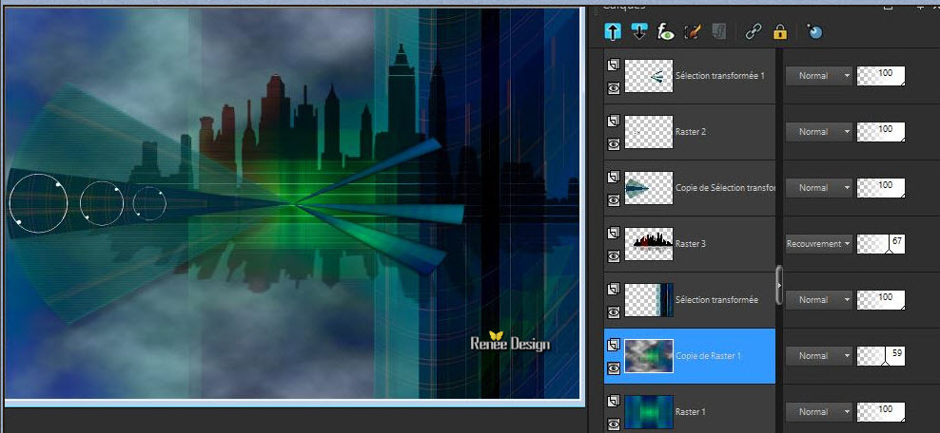Click Copie de Raster 1 layer thumbnail
This screenshot has width=940, height=433.
649,356
